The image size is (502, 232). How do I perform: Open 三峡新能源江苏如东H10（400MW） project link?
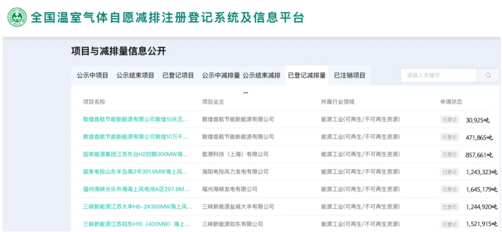pos(136,224)
